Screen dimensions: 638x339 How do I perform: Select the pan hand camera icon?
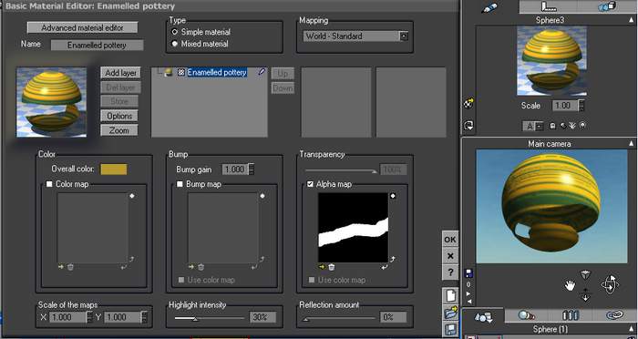(x=570, y=285)
